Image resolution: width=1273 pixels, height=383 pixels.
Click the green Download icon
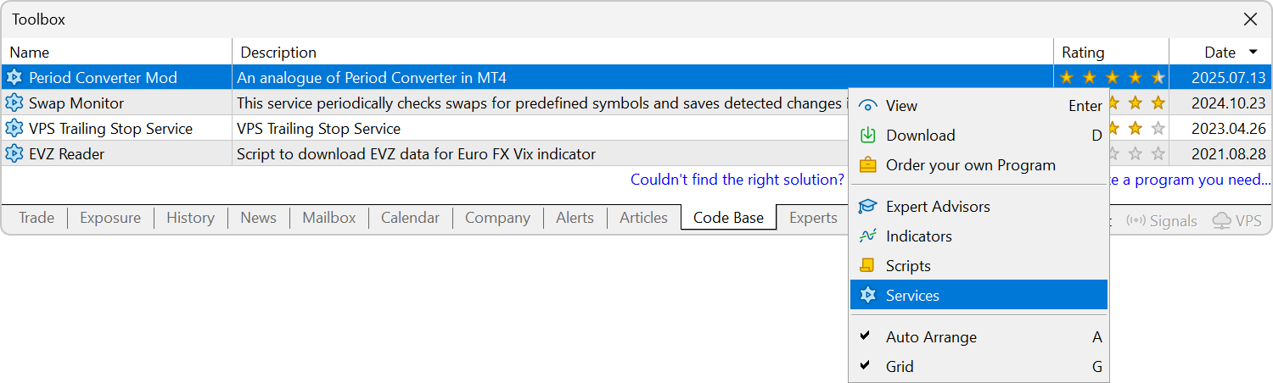(867, 136)
